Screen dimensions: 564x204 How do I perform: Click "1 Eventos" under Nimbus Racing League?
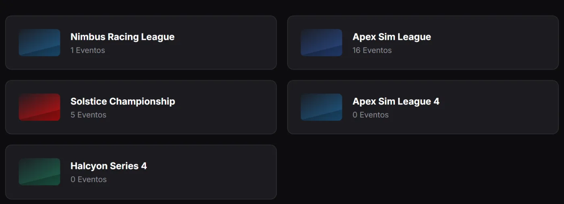point(88,50)
